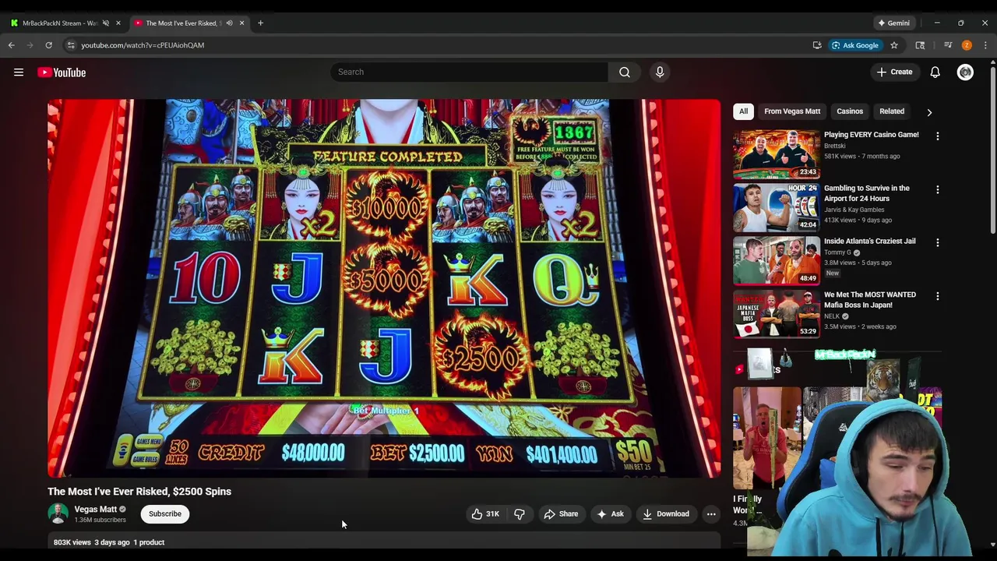997x561 pixels.
Task: Go to YouTube home via logo
Action: click(x=62, y=72)
